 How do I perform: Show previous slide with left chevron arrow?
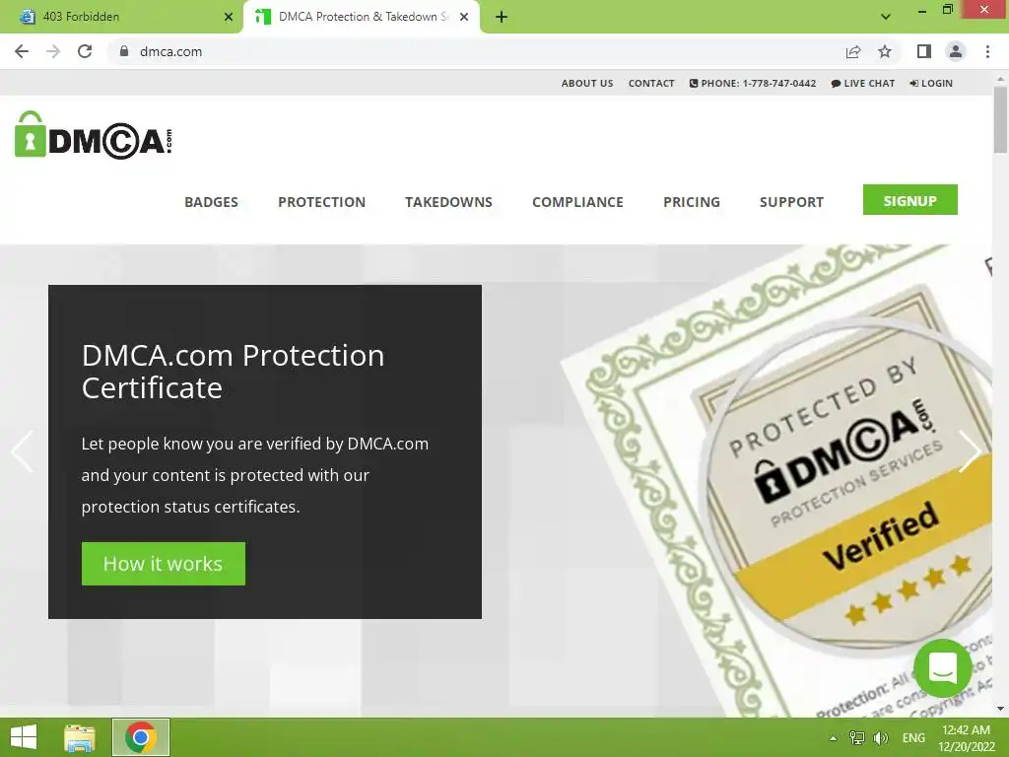(x=22, y=451)
